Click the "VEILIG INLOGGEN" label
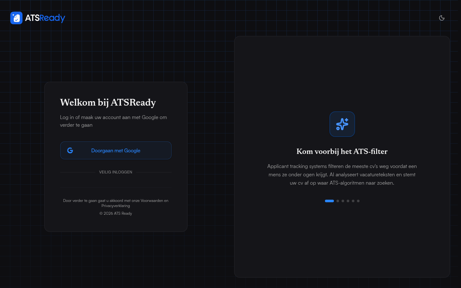Screen dimensions: 461x288 click(116, 172)
